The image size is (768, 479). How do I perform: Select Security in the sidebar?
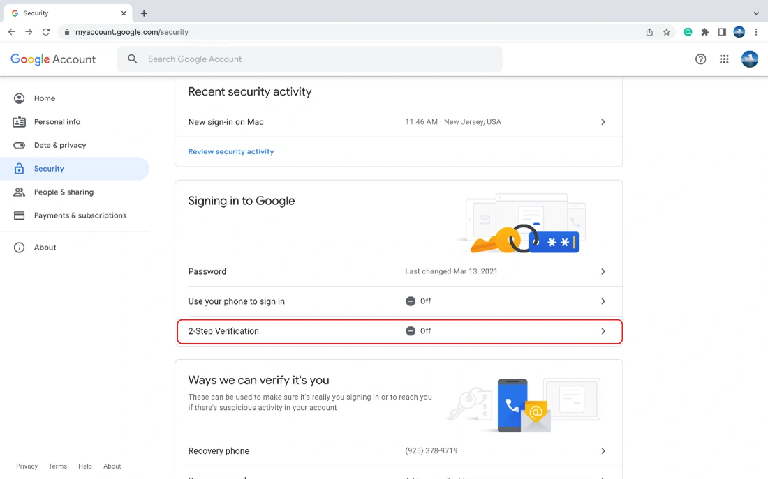pos(75,169)
